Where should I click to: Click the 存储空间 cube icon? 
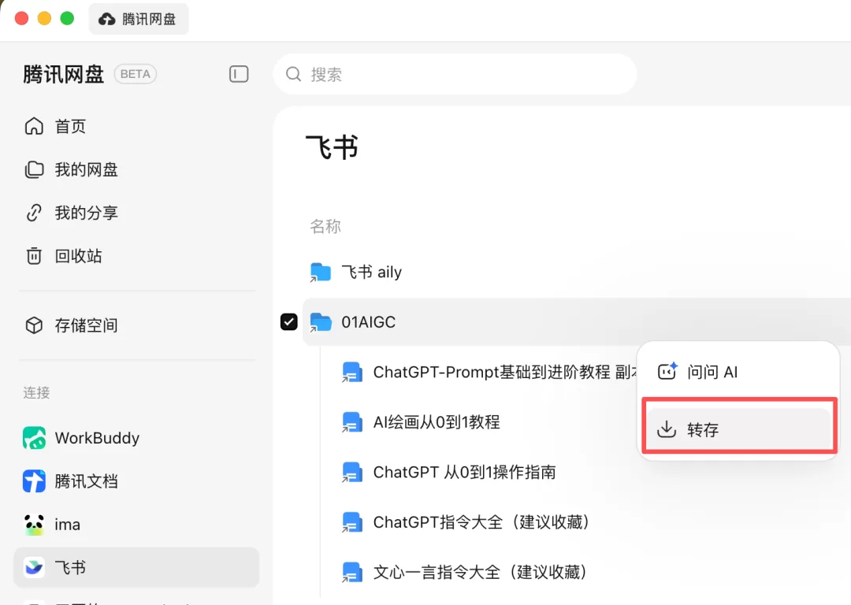point(34,325)
